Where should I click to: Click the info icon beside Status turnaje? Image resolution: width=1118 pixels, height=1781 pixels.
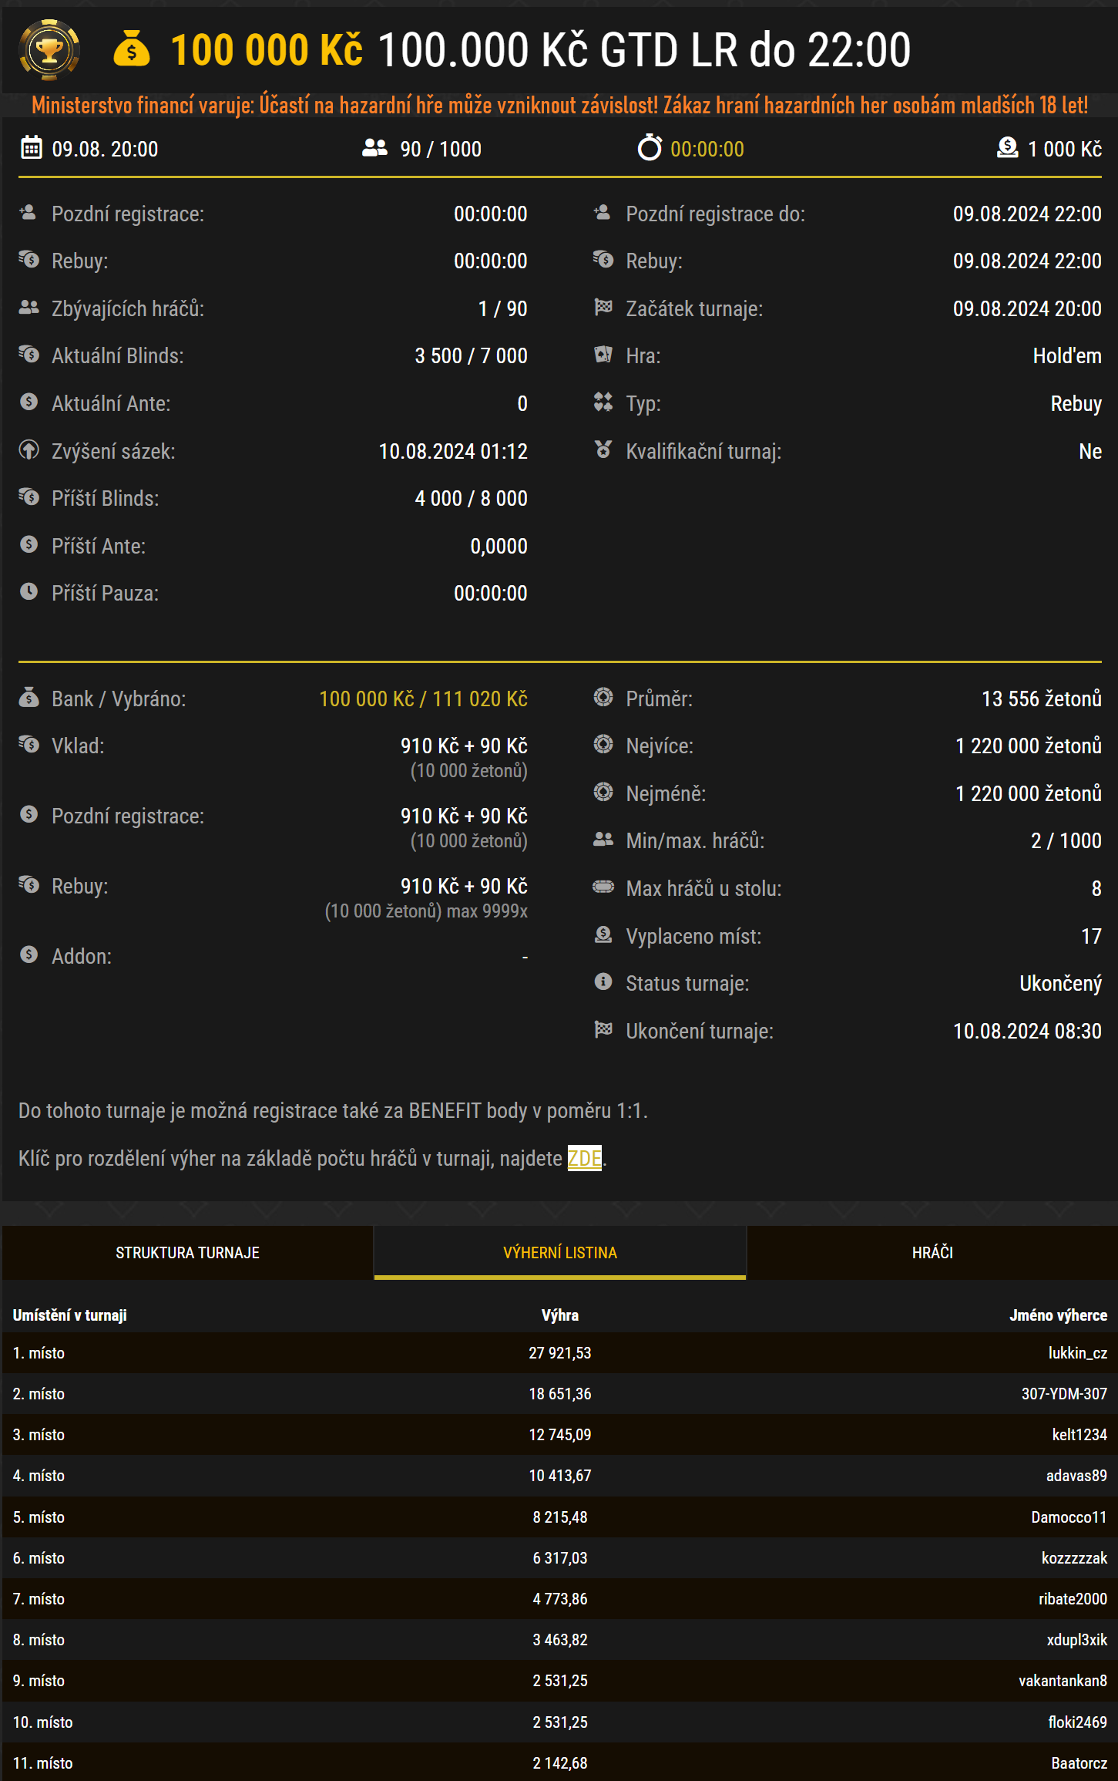tap(603, 982)
